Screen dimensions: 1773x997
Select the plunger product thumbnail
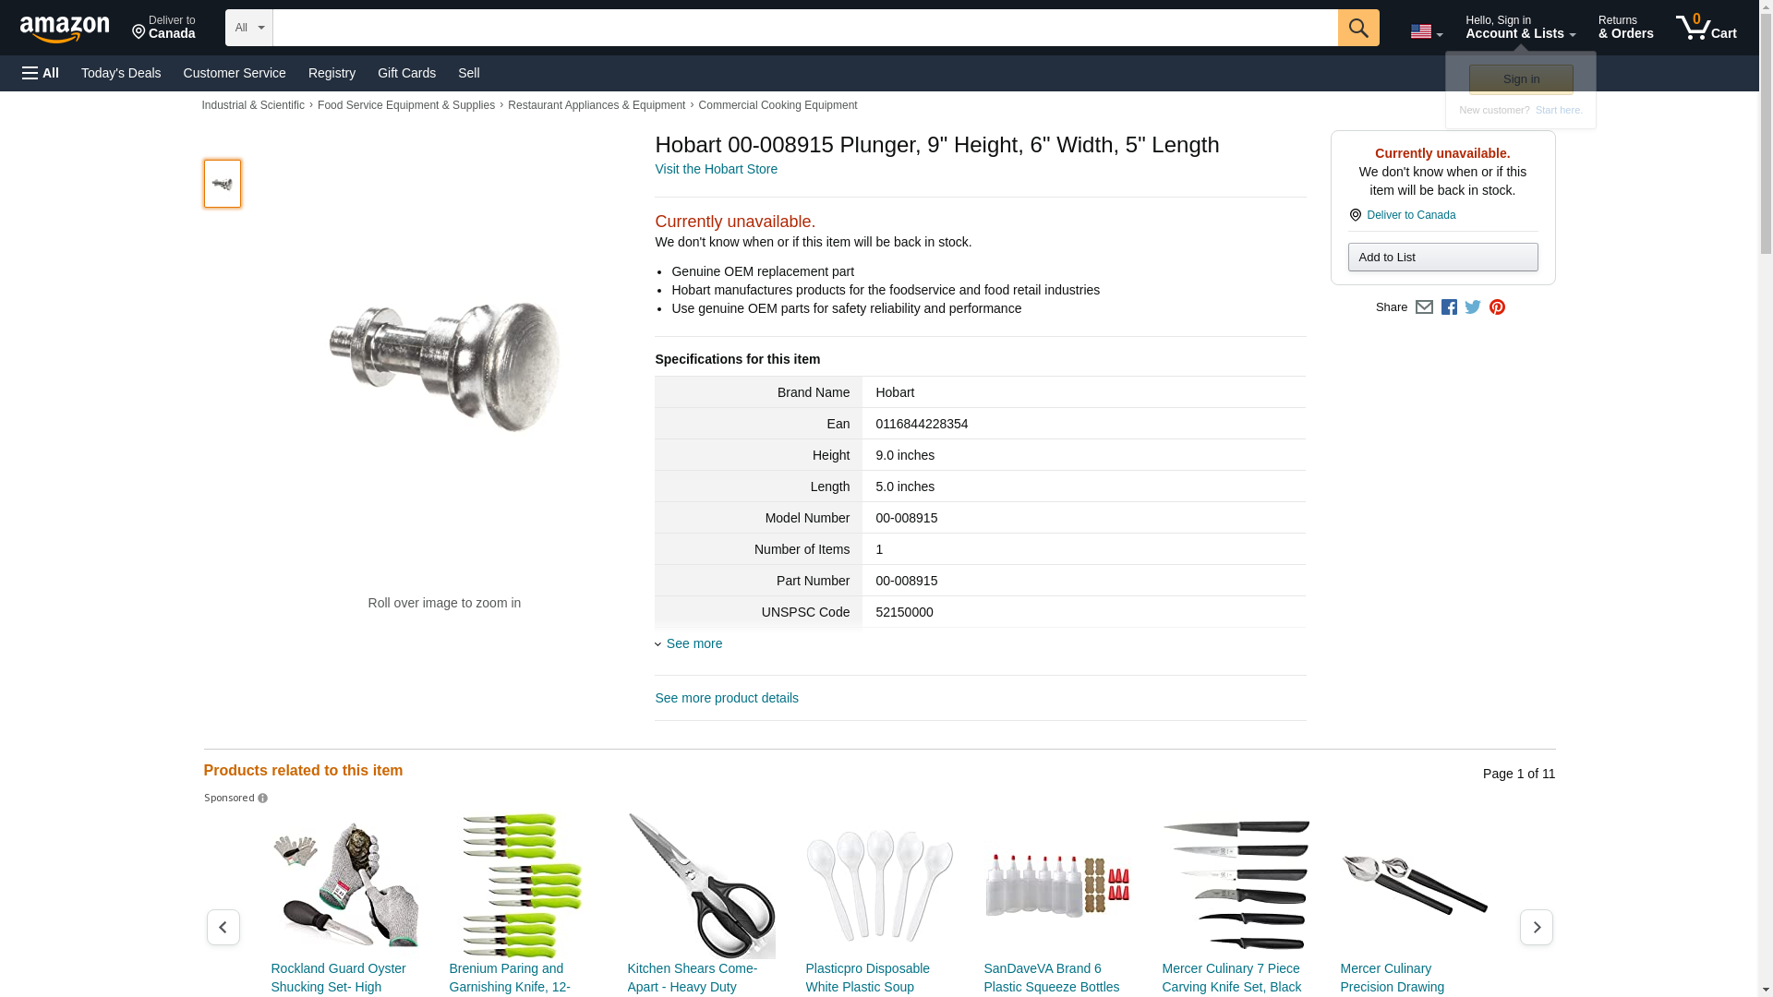tap(223, 183)
